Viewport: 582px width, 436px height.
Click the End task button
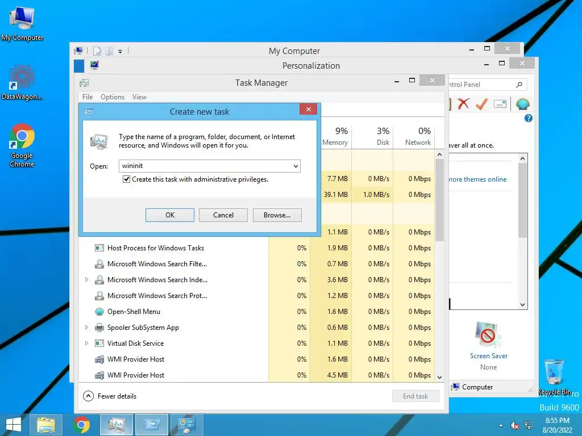[x=415, y=396]
